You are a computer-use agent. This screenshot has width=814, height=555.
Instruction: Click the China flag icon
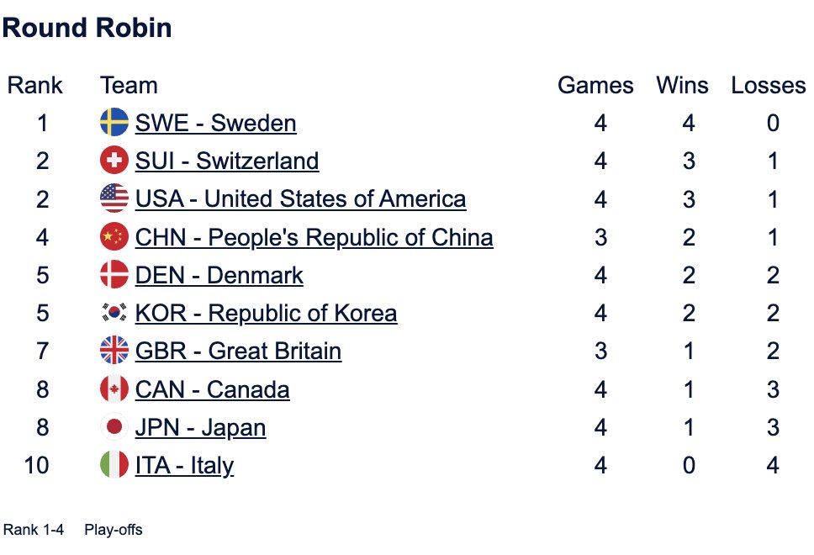tap(114, 238)
